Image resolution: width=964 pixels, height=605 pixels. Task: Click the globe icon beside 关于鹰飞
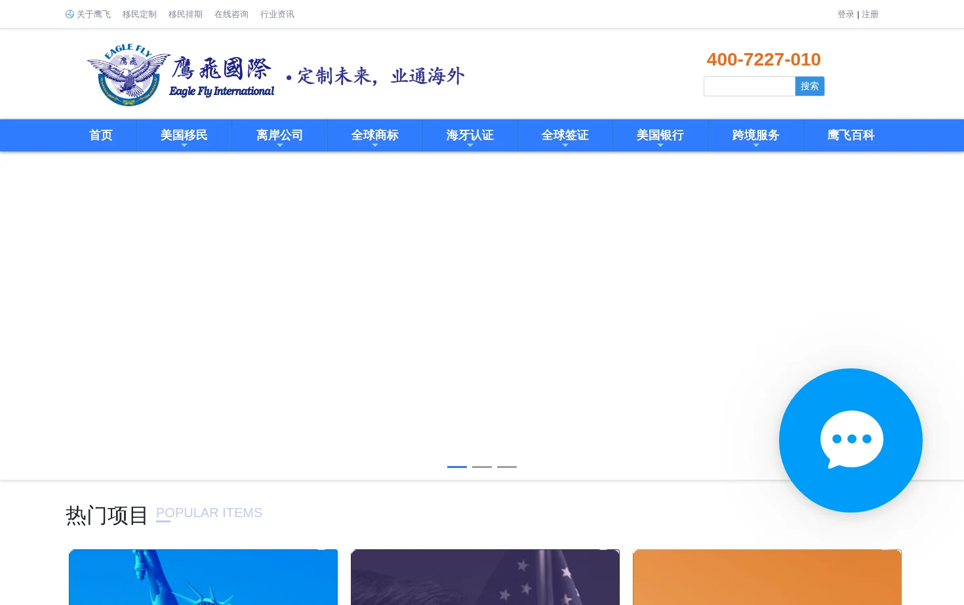(70, 14)
